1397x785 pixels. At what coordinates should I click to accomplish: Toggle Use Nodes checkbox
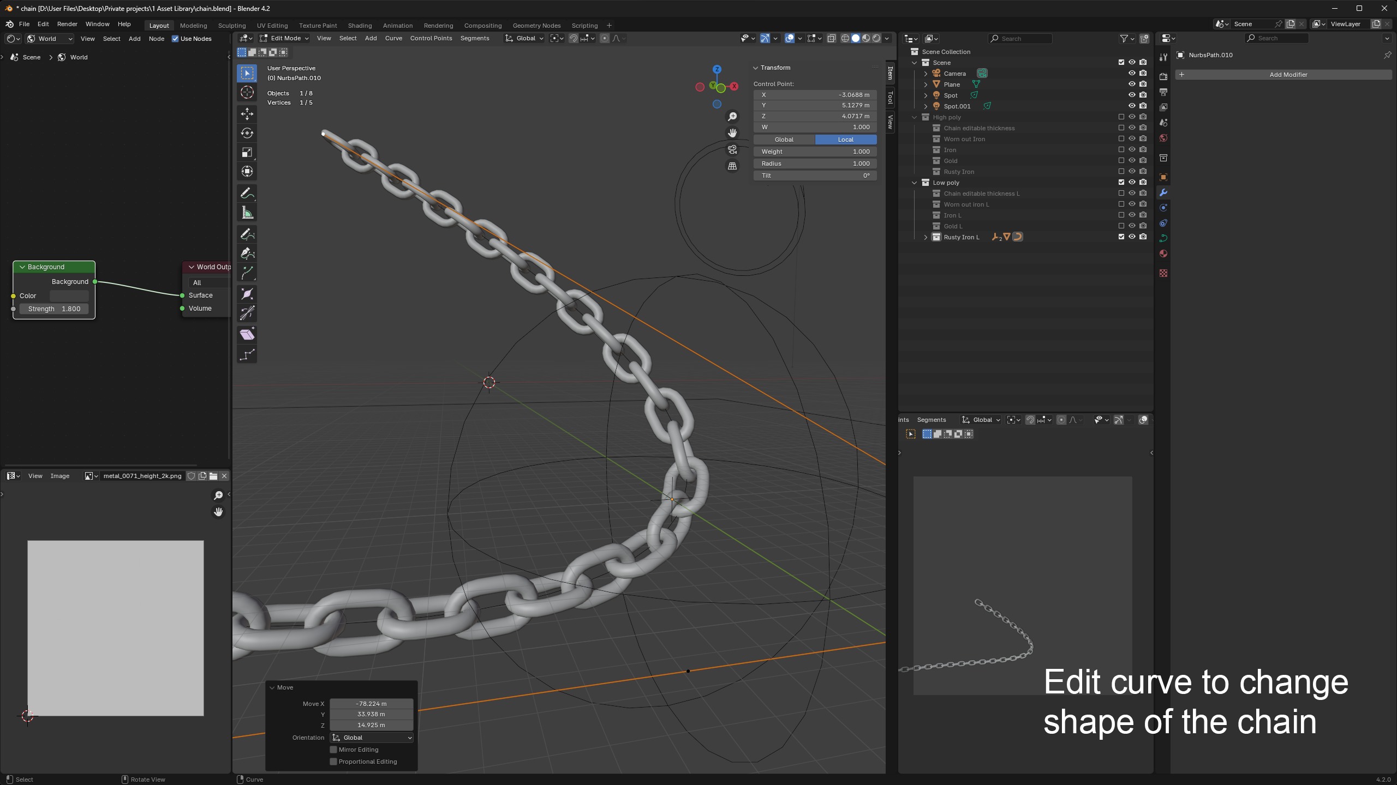(175, 39)
